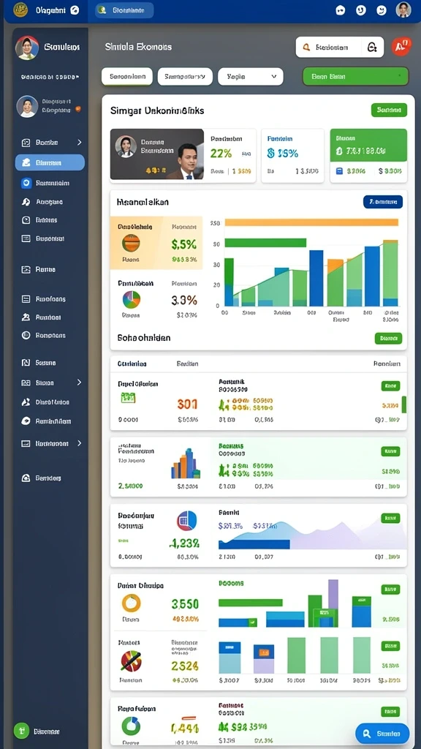Expand the last chevron item in the sidebar
This screenshot has width=421, height=749.
79,443
